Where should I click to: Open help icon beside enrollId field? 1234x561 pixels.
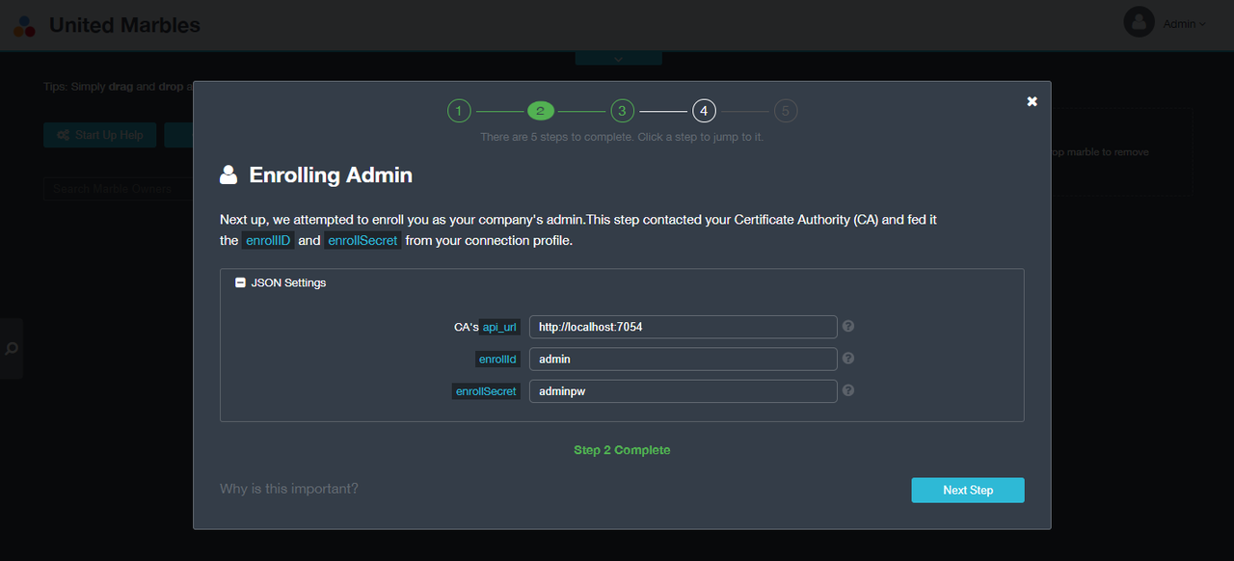[x=848, y=358]
